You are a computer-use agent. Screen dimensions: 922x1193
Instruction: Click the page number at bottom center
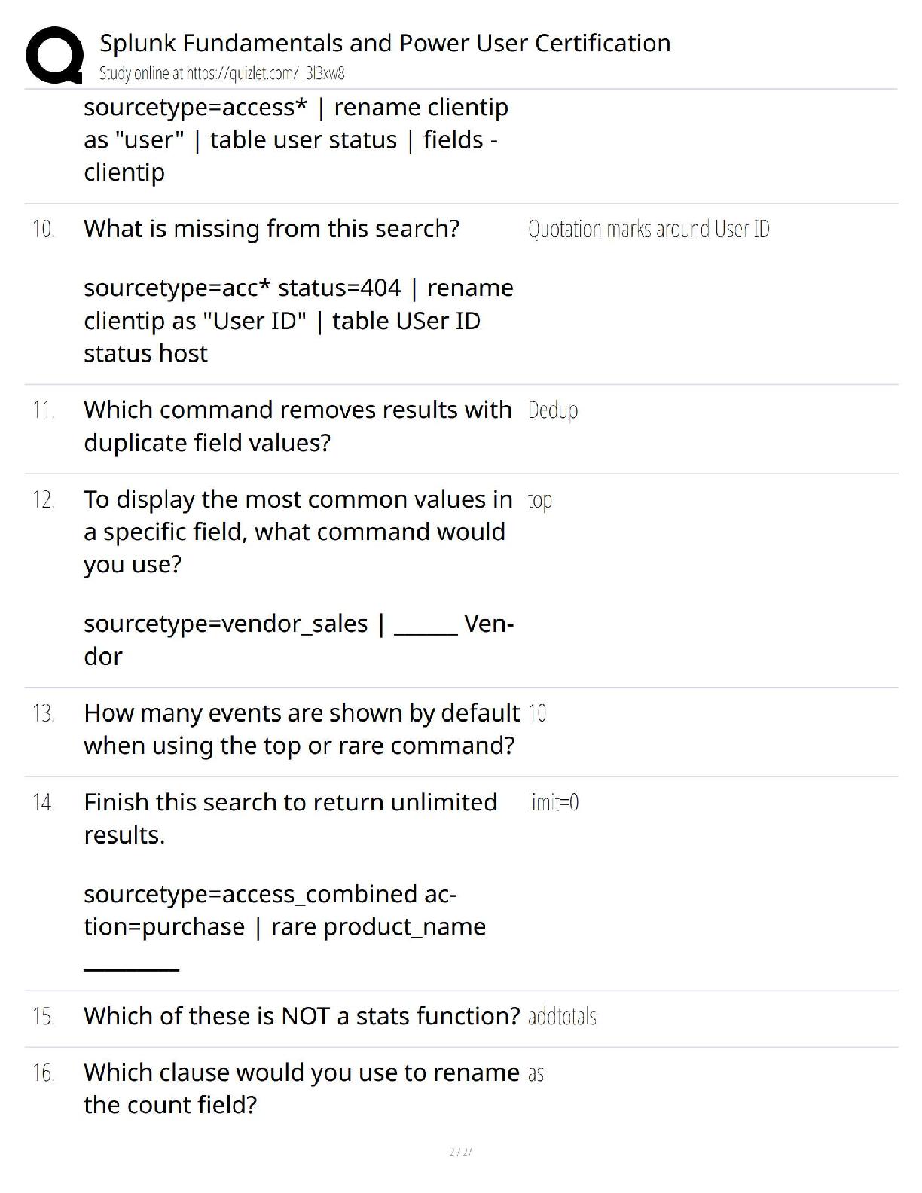coord(460,1152)
